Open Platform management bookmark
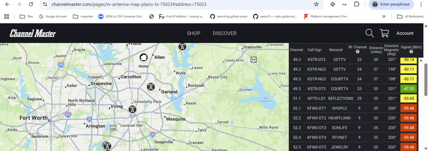Screen dimensions: 428x151 coord(326,16)
